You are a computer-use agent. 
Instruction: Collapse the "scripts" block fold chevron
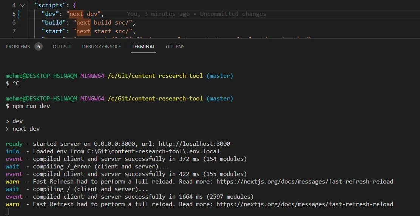22,6
